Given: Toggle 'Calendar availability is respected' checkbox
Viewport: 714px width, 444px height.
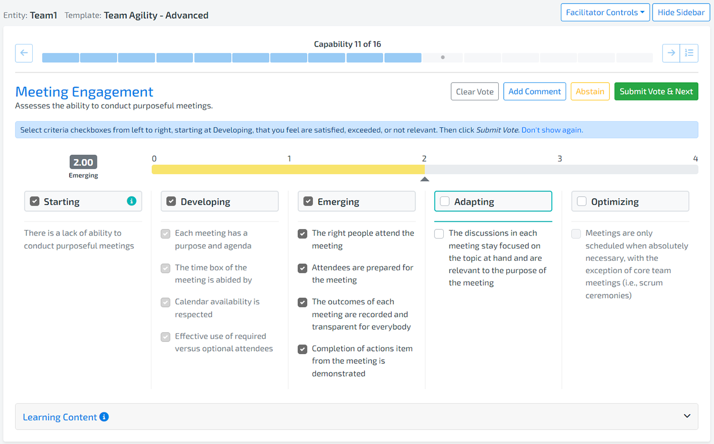Looking at the screenshot, I should point(166,302).
